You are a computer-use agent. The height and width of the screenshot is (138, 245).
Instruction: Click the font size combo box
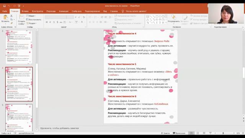pos(70,17)
